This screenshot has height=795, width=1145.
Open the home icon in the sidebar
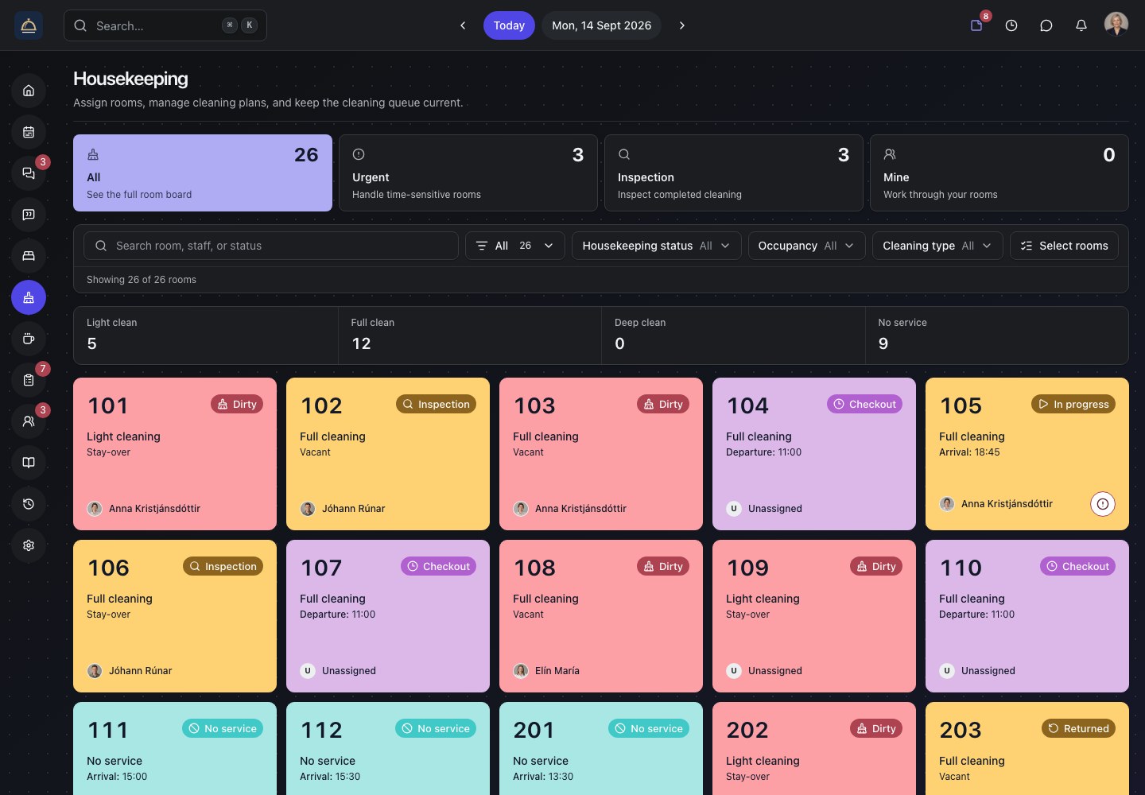coord(29,91)
